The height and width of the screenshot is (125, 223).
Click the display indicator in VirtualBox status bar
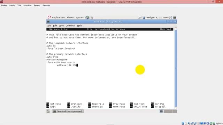pos(201,123)
